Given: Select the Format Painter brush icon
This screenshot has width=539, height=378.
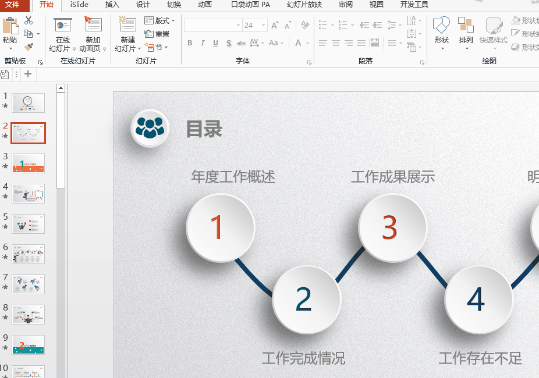Looking at the screenshot, I should tap(29, 47).
